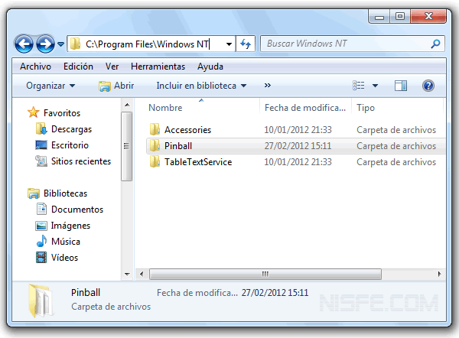Open the Archivo menu
The width and height of the screenshot is (459, 338).
35,67
